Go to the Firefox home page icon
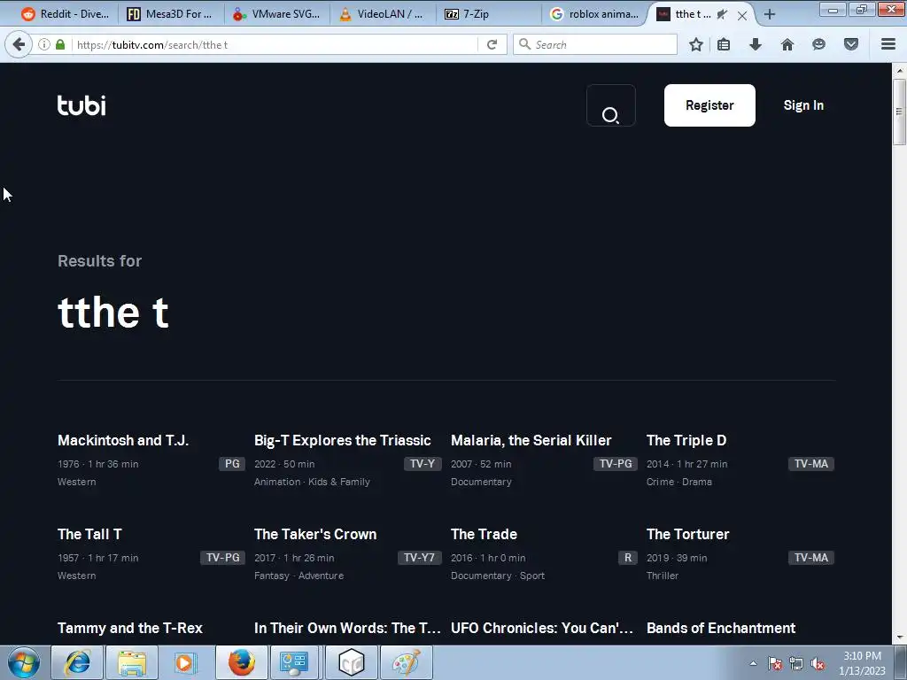This screenshot has height=680, width=907. pyautogui.click(x=787, y=44)
